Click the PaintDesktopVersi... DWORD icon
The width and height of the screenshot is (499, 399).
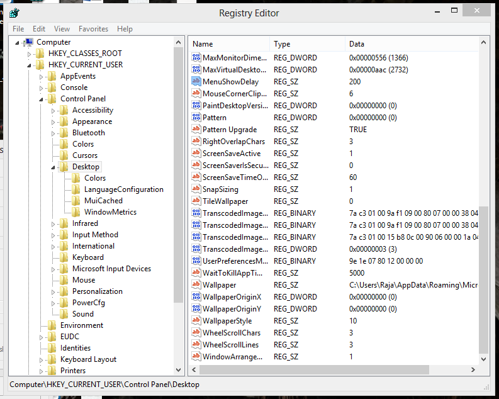click(x=196, y=105)
